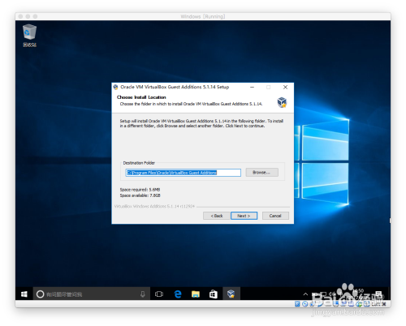Minimize the Guest Additions setup dialog
Image resolution: width=406 pixels, height=326 pixels.
[x=252, y=87]
